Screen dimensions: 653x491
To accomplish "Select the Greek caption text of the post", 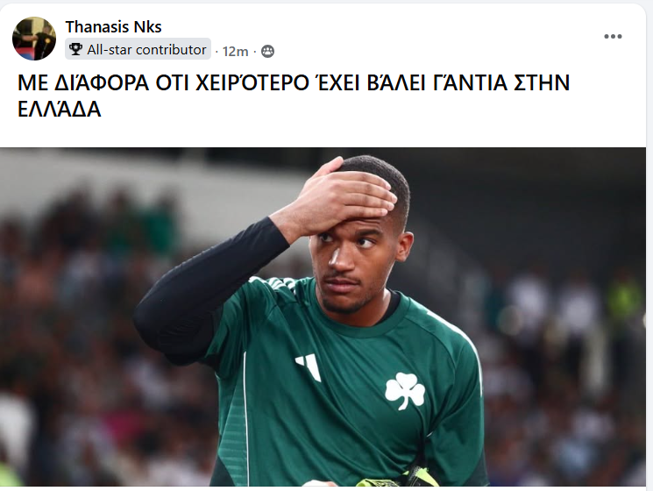I will [294, 96].
